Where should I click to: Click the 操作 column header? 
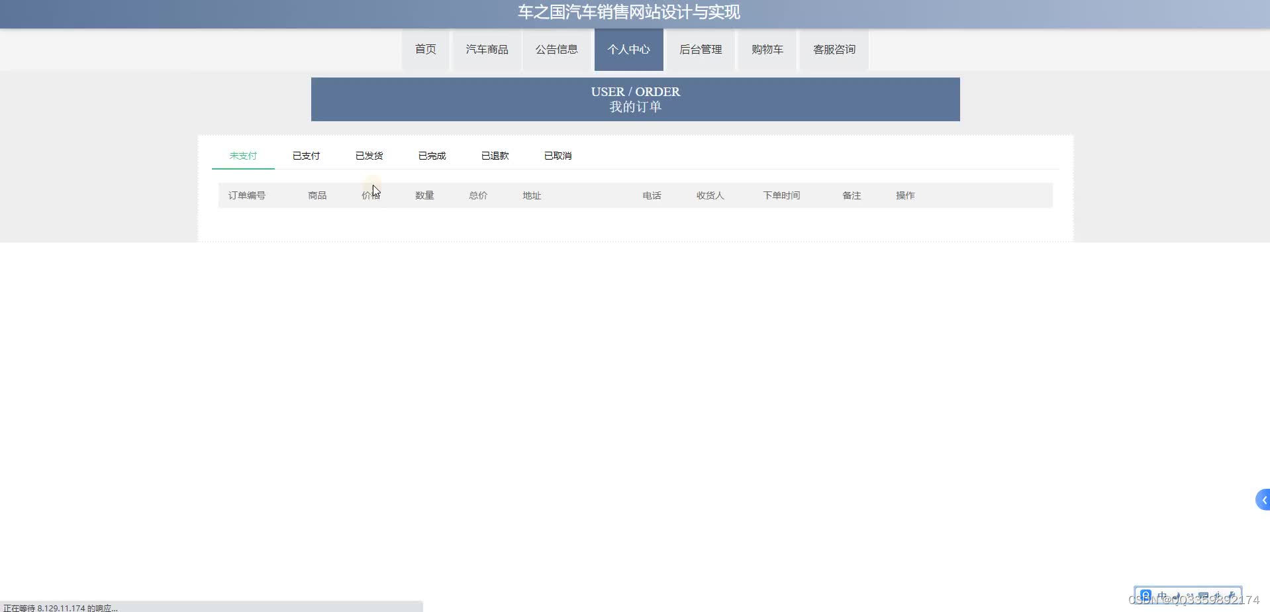tap(905, 195)
